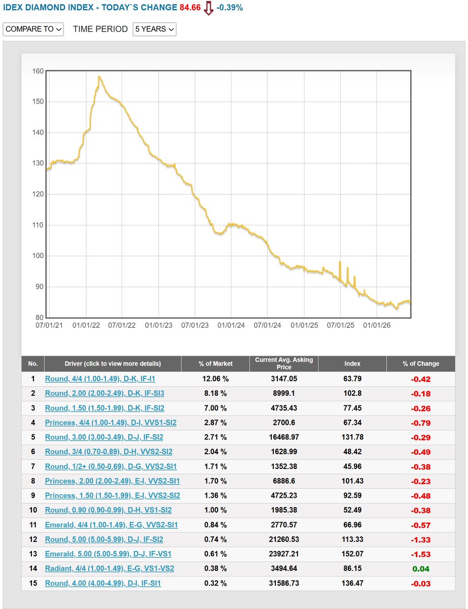Click the 01/01/24 x-axis date label

pyautogui.click(x=231, y=325)
